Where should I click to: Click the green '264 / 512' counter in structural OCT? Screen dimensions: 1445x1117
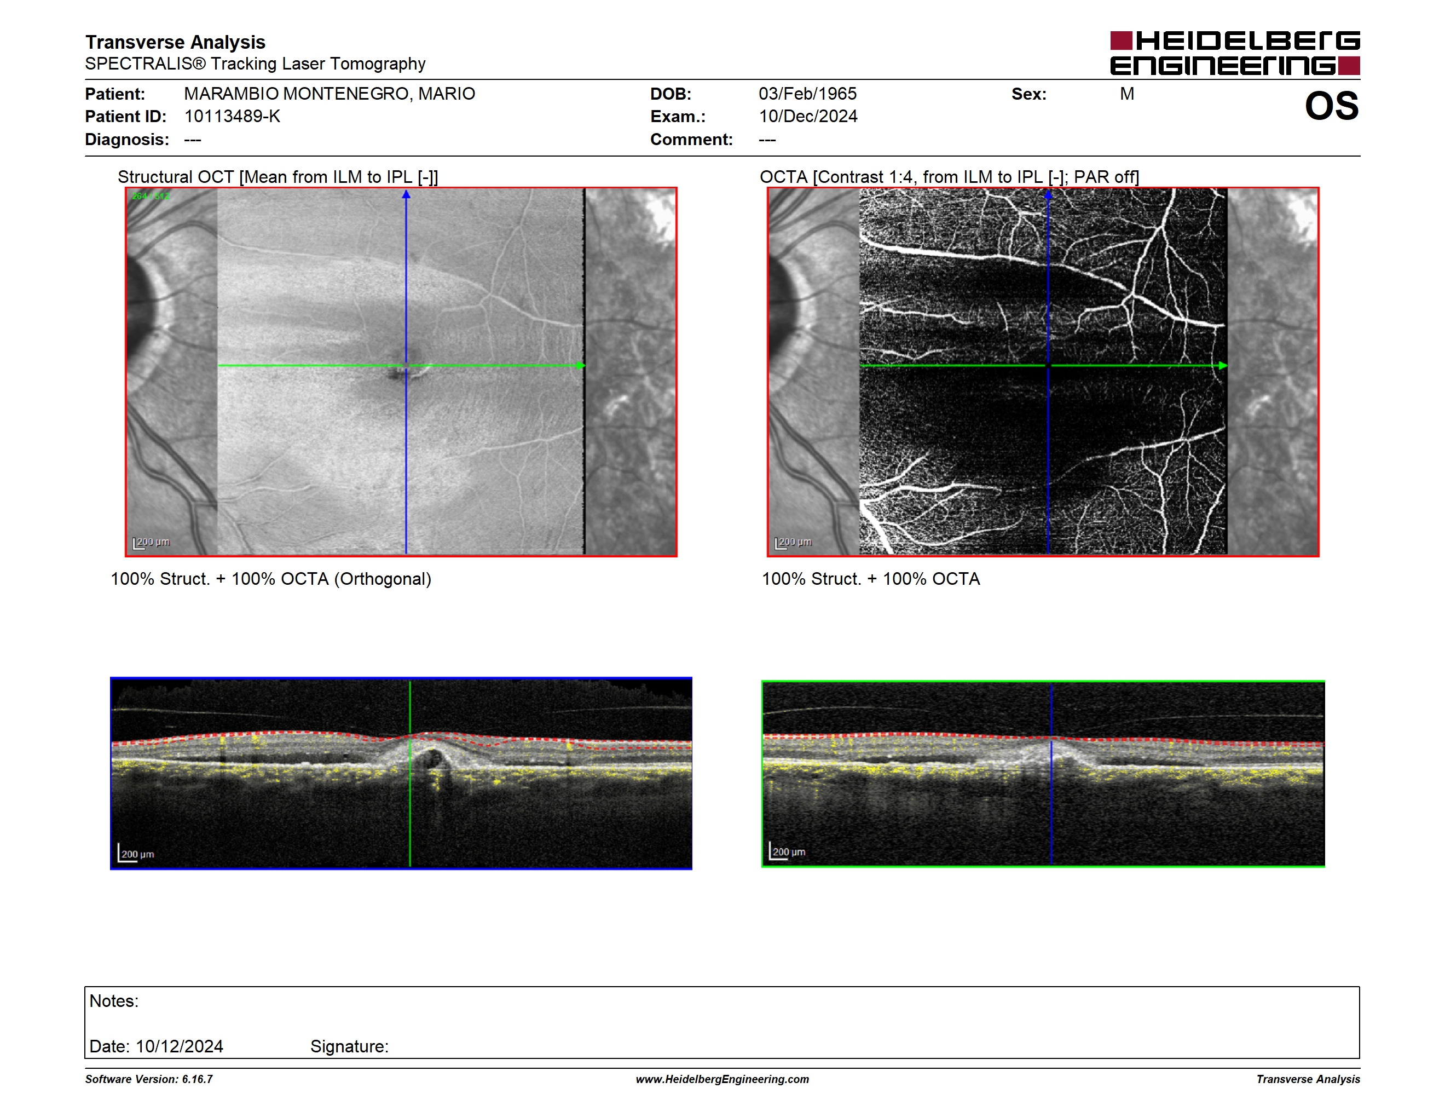click(151, 196)
